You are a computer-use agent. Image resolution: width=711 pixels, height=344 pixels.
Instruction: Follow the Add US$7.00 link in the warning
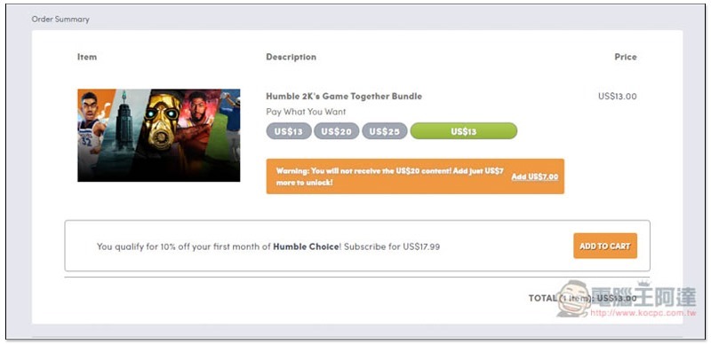click(535, 176)
